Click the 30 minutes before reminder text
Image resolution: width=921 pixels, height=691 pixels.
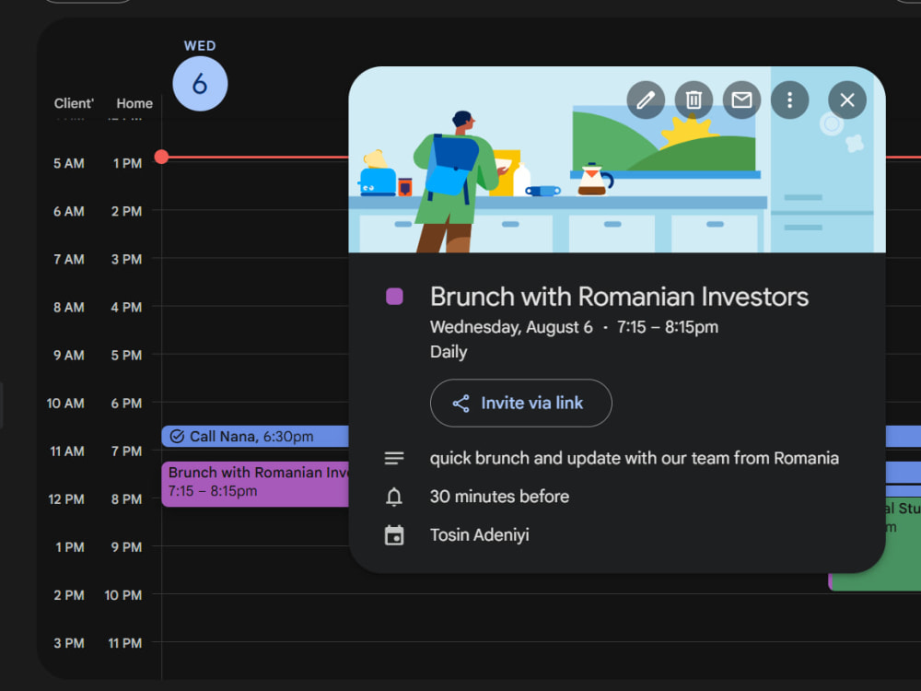tap(499, 497)
